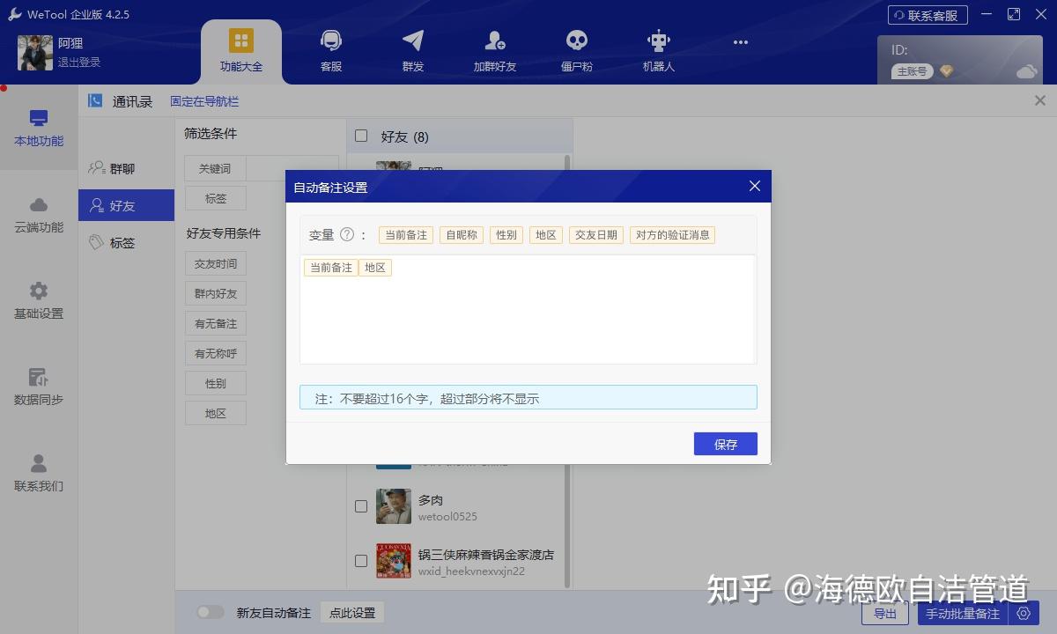Enable the 新友自动备注 auto-remark toggle
Viewport: 1057px width, 634px height.
pyautogui.click(x=211, y=614)
